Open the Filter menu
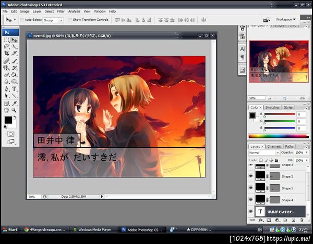The image size is (313, 244). pos(61,11)
